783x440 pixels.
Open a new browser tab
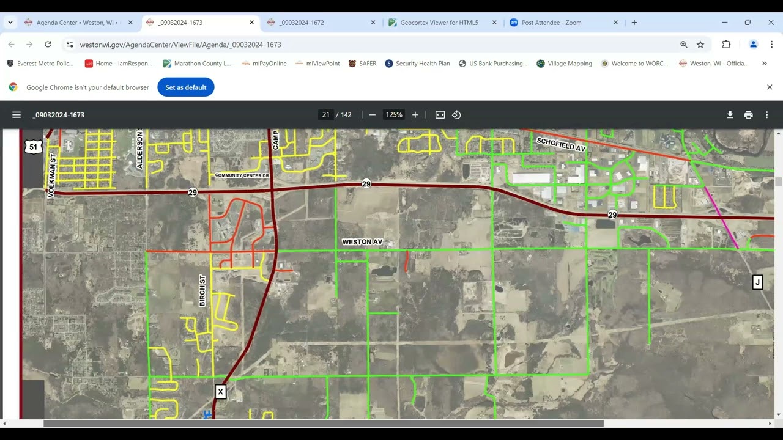634,23
